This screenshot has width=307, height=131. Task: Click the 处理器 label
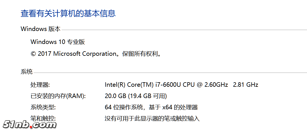click(x=40, y=85)
